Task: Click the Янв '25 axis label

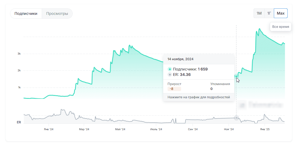Action: coord(265,129)
